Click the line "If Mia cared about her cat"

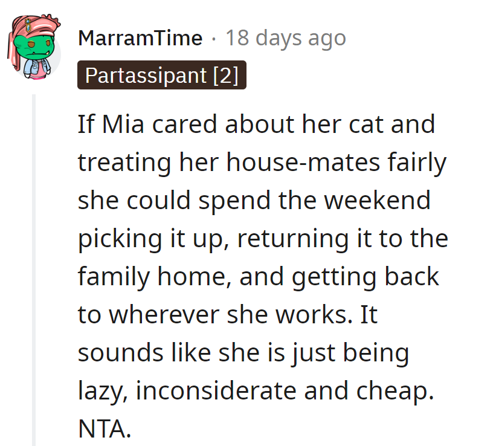click(x=256, y=125)
